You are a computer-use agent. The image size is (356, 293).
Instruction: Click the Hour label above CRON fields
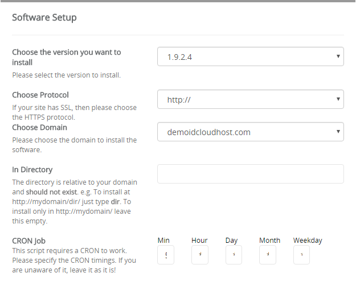point(199,241)
